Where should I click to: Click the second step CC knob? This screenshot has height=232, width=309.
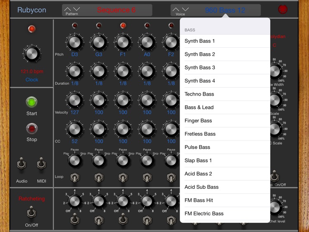(x=99, y=129)
